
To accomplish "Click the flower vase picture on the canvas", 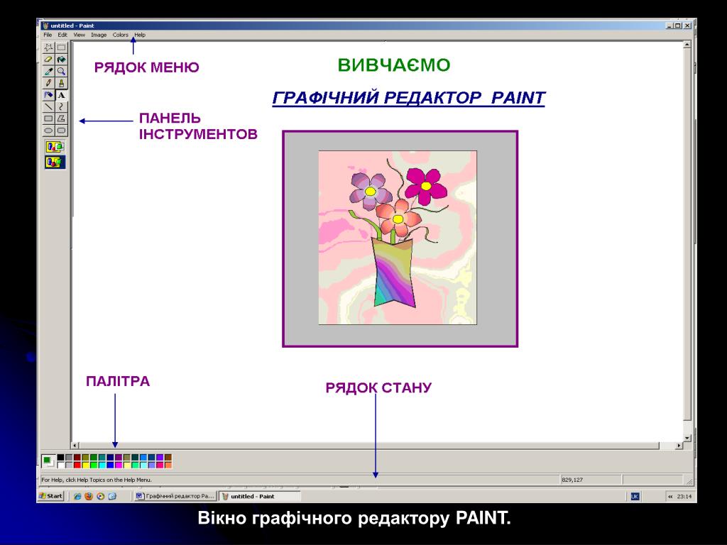I will [398, 238].
